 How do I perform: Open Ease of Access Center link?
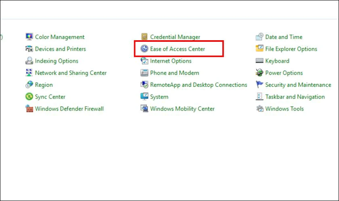178,49
